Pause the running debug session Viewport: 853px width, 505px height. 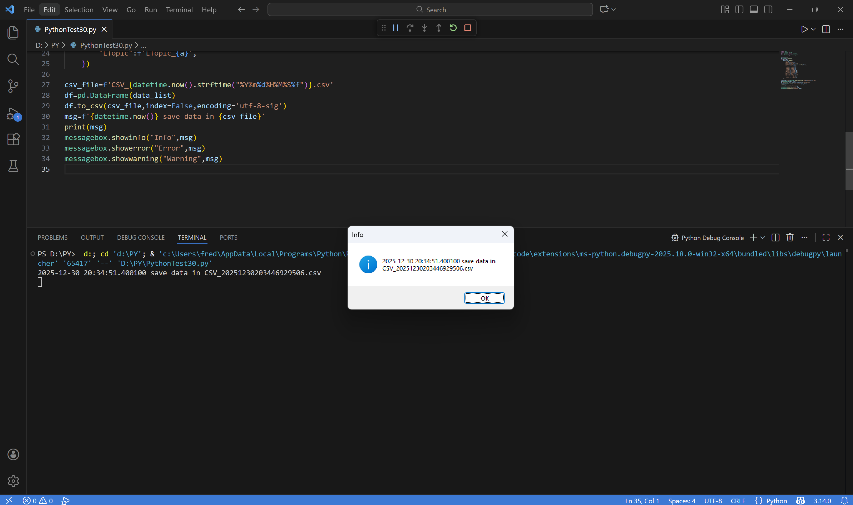pos(395,28)
